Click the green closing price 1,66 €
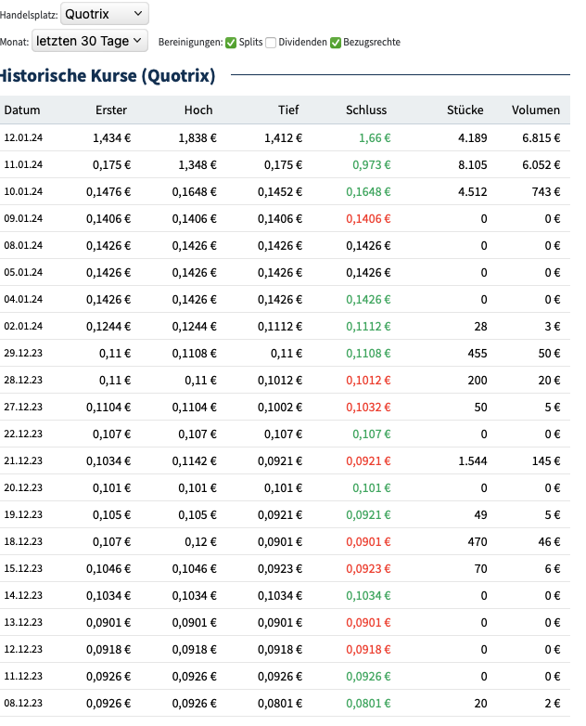 click(375, 137)
